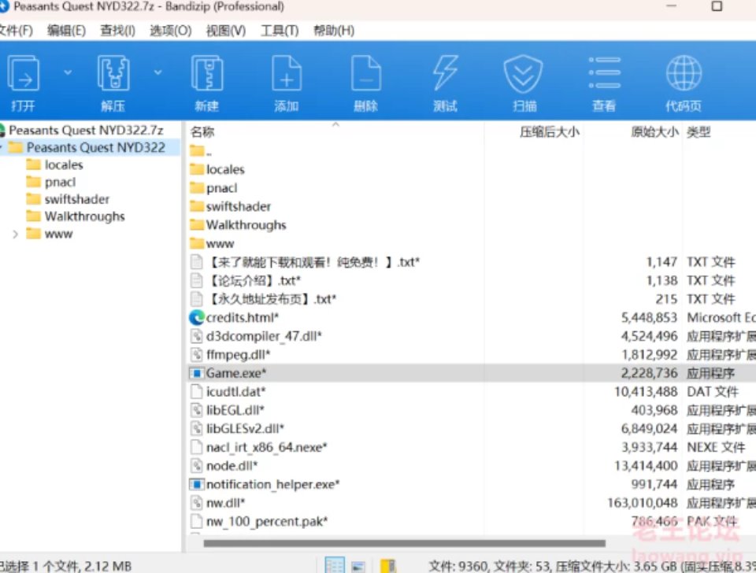Open the 查找(I) menu
The height and width of the screenshot is (573, 756).
pos(117,31)
